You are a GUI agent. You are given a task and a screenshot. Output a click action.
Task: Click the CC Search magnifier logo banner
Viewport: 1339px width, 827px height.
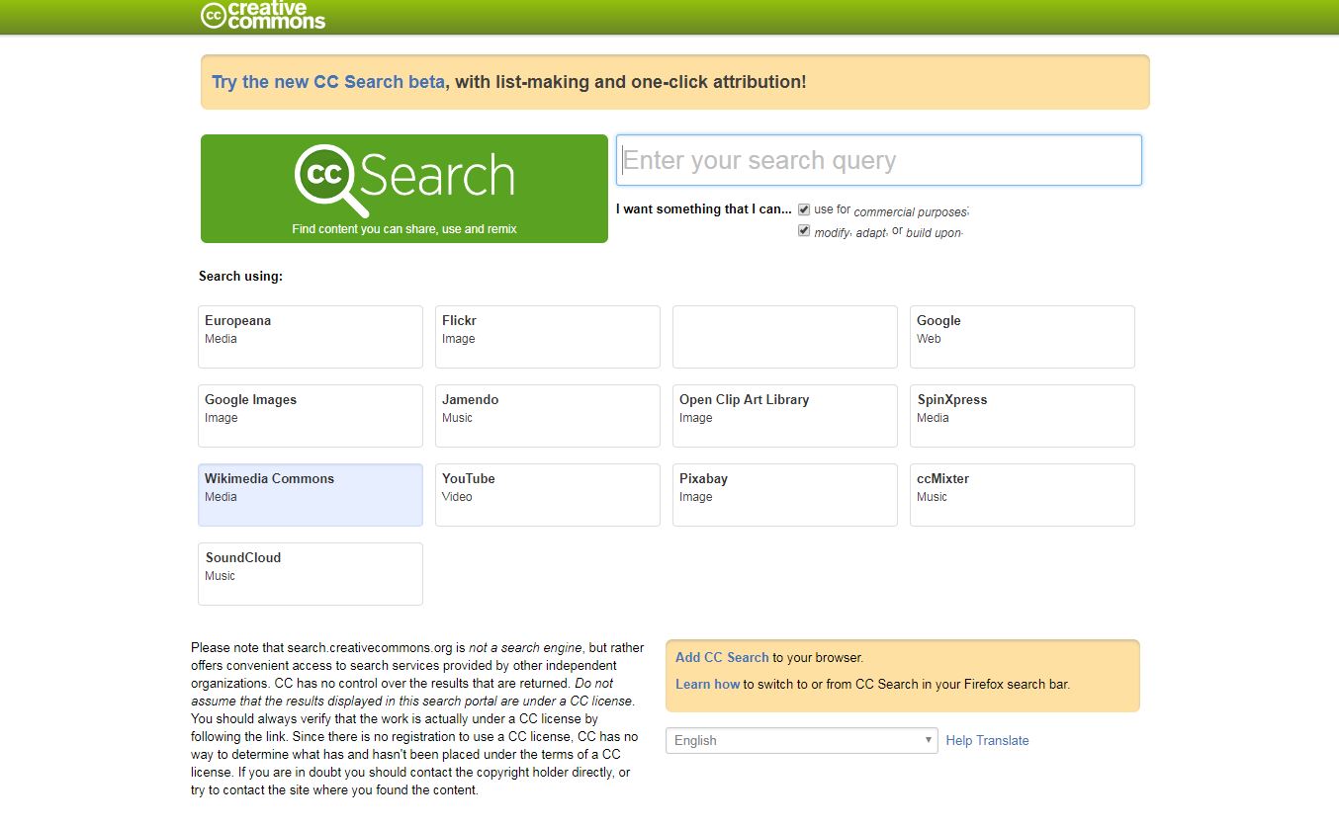click(x=403, y=189)
